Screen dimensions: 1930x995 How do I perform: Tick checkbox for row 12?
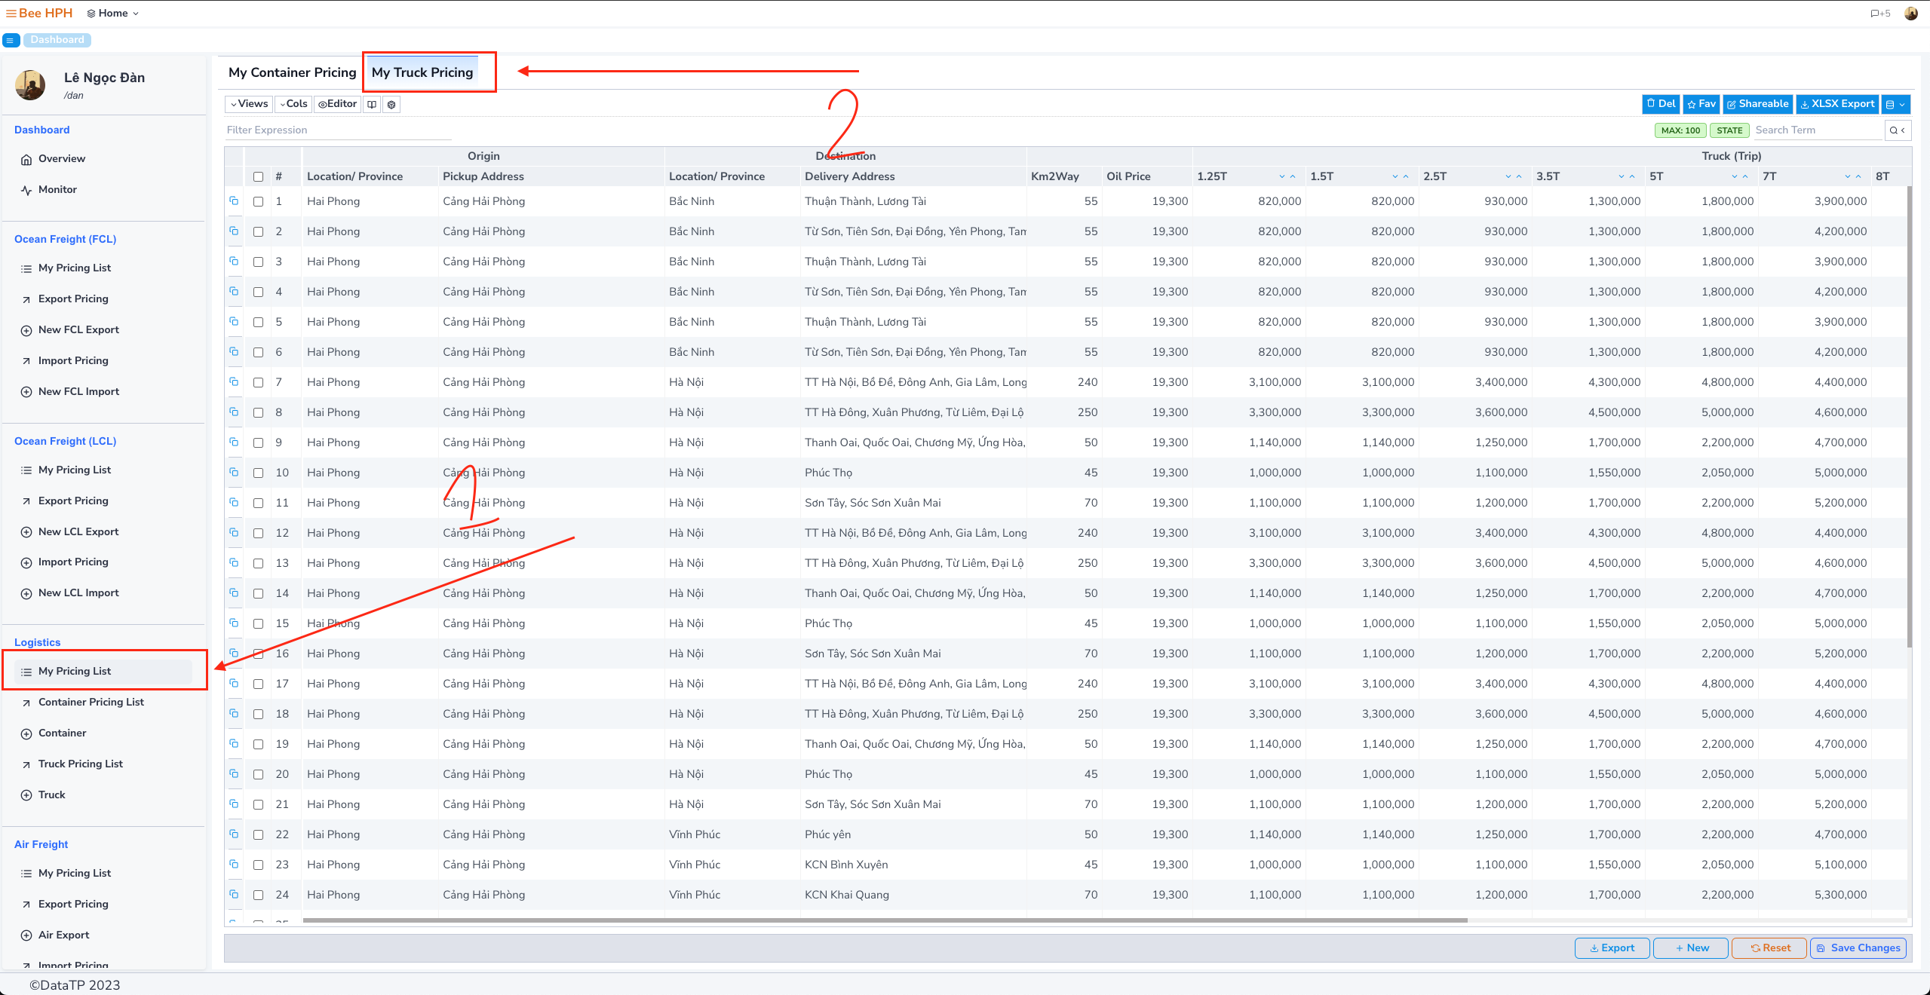pos(259,533)
